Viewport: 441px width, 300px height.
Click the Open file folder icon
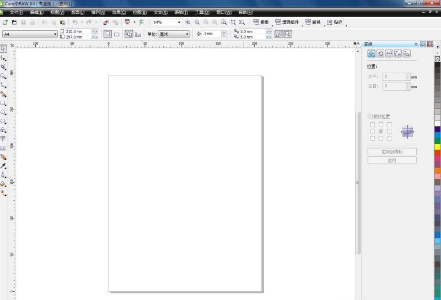(x=14, y=23)
